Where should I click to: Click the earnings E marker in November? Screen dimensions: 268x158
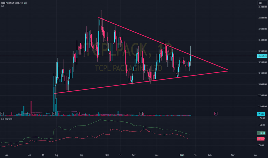141,113
